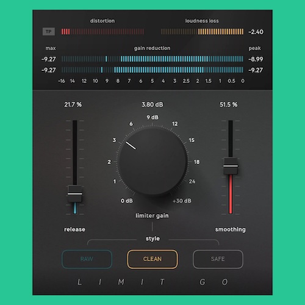Click the lower -9.27 max readout

point(49,70)
